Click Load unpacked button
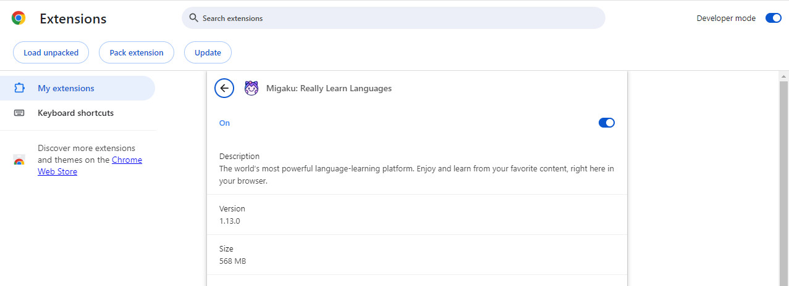 [51, 52]
